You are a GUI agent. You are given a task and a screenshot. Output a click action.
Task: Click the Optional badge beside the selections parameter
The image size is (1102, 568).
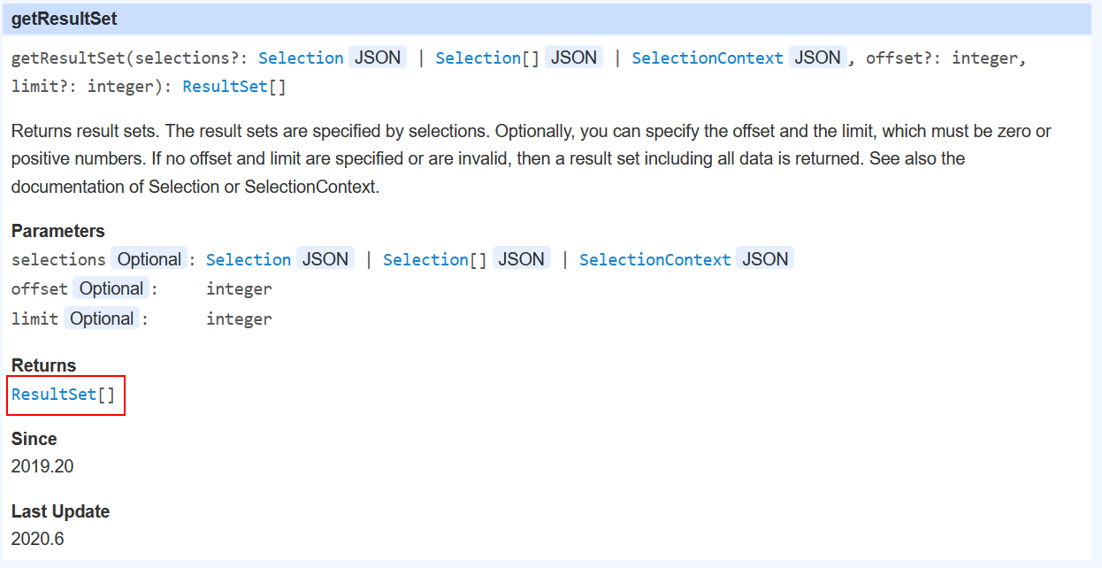click(149, 259)
